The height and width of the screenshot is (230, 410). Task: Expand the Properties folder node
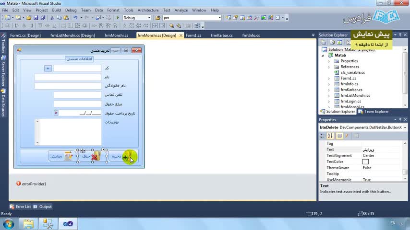tap(329, 61)
